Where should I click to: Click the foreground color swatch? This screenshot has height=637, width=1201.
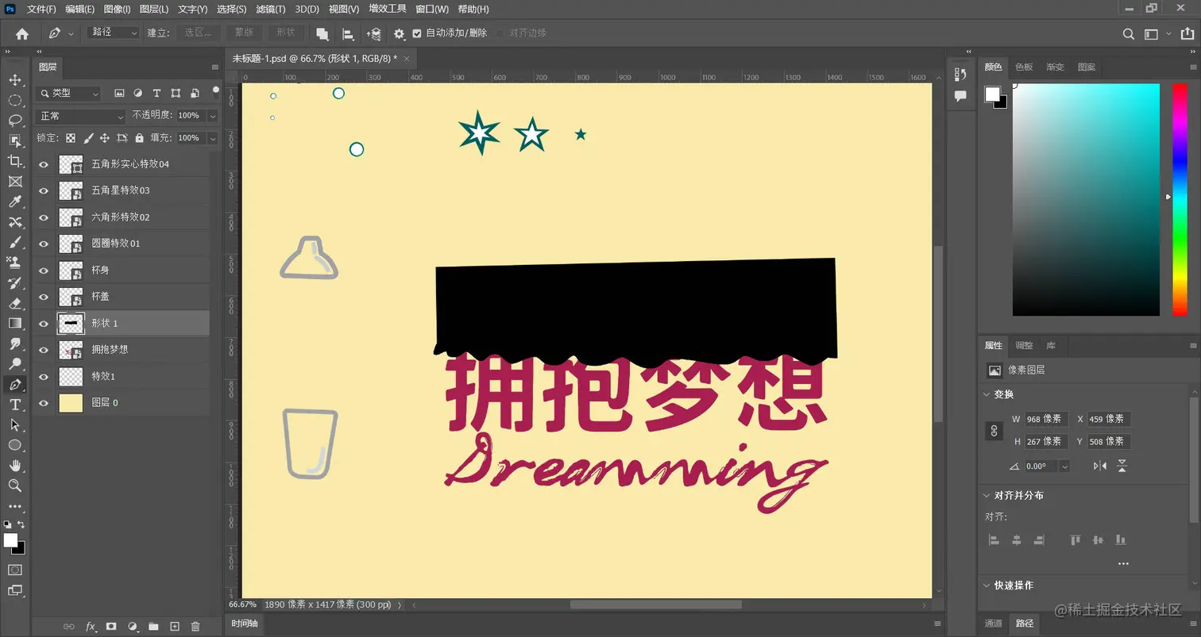click(10, 541)
